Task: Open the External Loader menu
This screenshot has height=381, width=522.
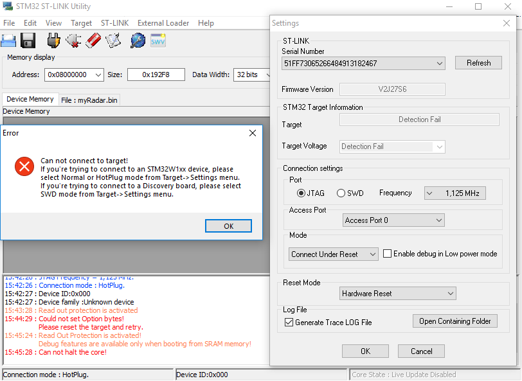Action: tap(163, 23)
